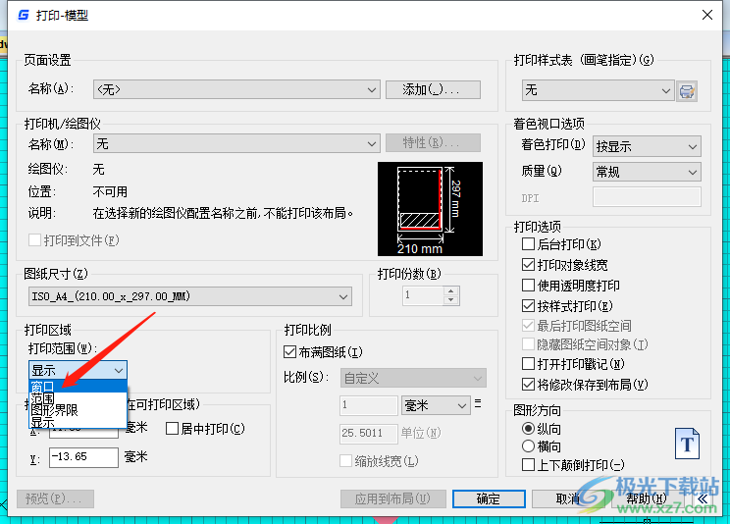Toggle 按样式打印(E) checkbox
The width and height of the screenshot is (730, 524).
(528, 305)
